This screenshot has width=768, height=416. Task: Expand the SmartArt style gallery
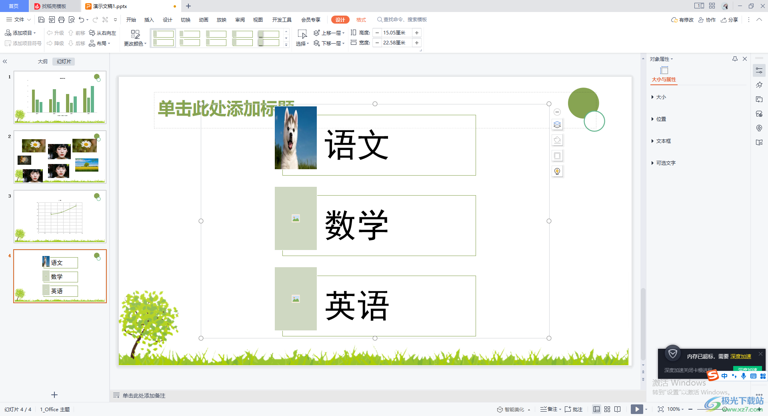point(286,45)
